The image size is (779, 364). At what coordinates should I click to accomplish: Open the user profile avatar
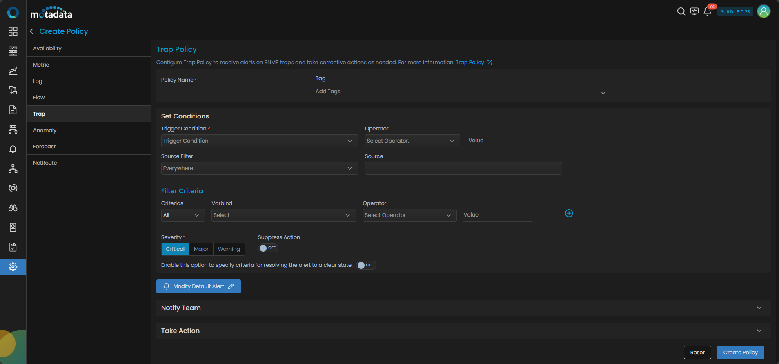(763, 11)
